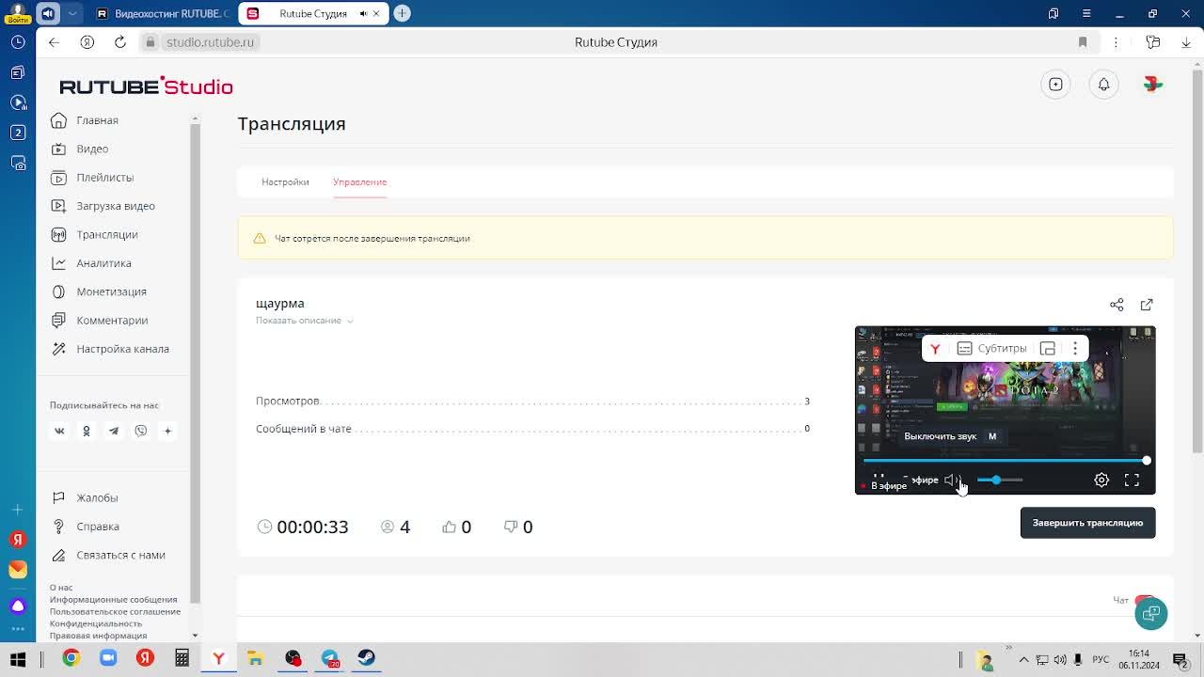This screenshot has height=677, width=1204.
Task: Click the share icon for the stream
Action: (x=1117, y=305)
